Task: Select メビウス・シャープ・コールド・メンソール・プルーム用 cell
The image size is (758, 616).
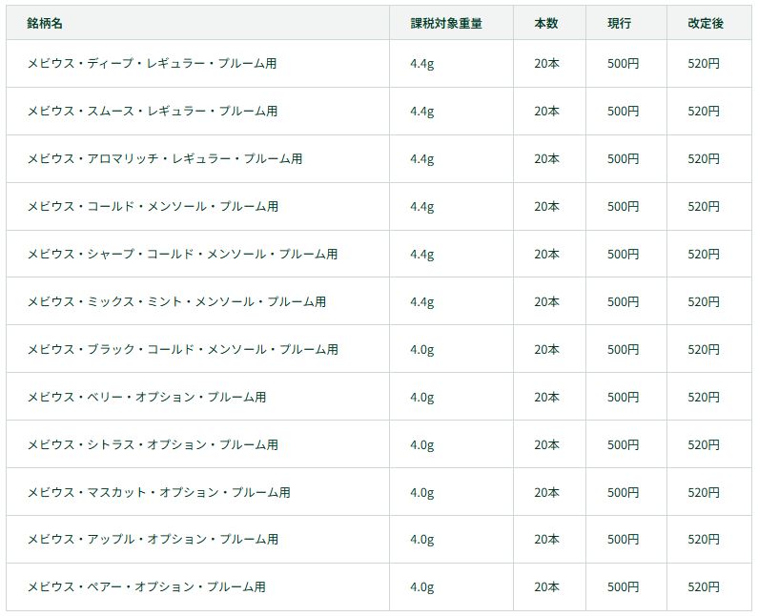Action: (182, 255)
